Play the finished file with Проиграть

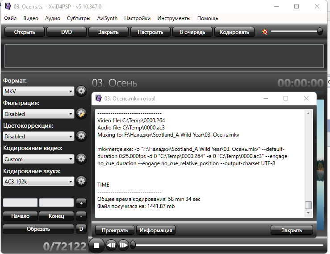115,230
